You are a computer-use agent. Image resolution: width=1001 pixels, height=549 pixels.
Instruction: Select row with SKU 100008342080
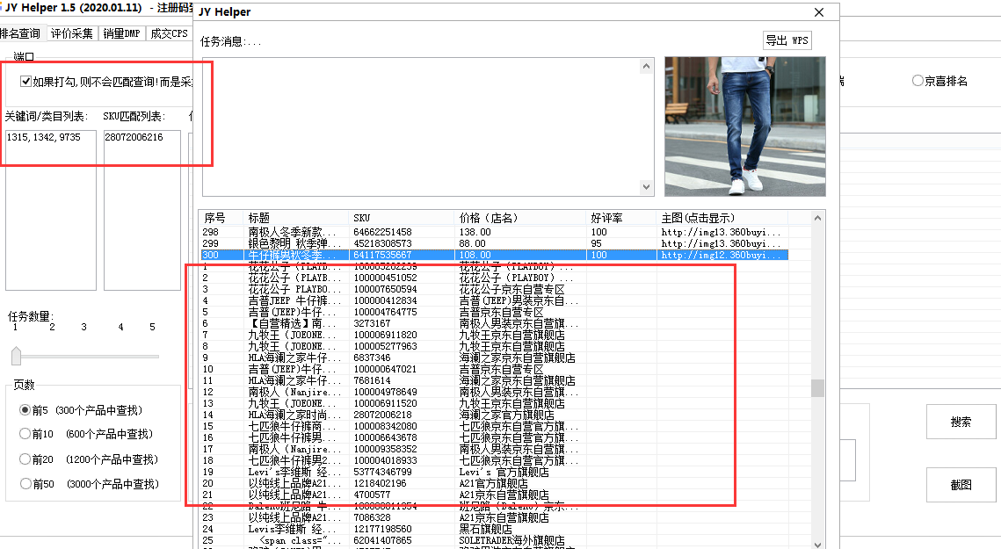pos(494,426)
